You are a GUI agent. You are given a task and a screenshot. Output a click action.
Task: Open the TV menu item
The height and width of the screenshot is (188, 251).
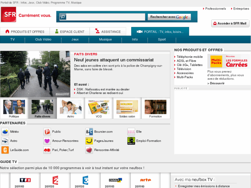point(12,40)
